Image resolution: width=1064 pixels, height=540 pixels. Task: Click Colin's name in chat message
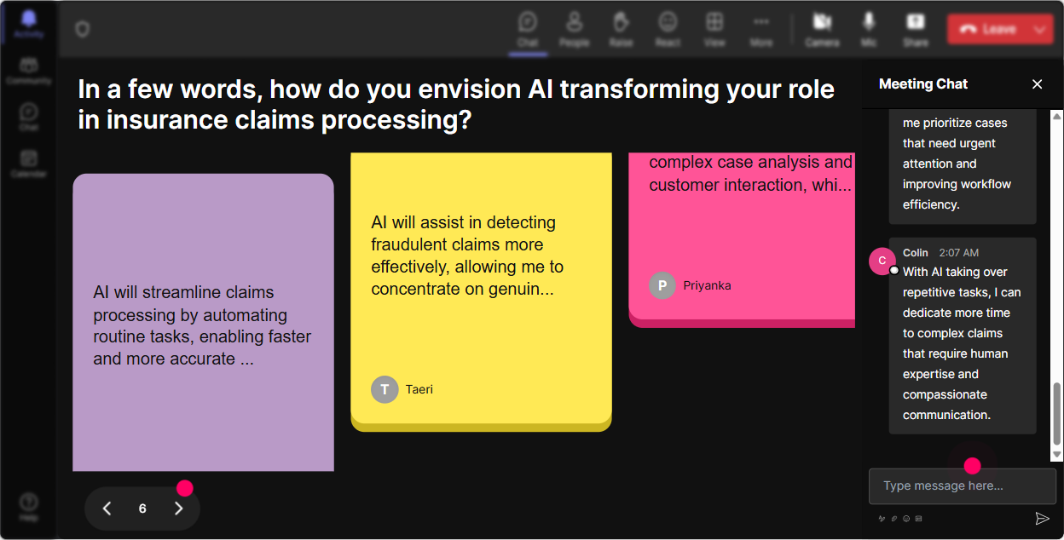tap(916, 252)
